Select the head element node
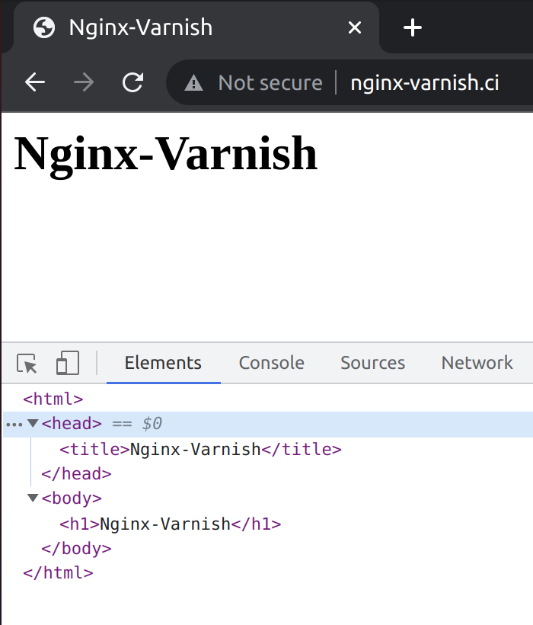The height and width of the screenshot is (625, 533). point(72,423)
